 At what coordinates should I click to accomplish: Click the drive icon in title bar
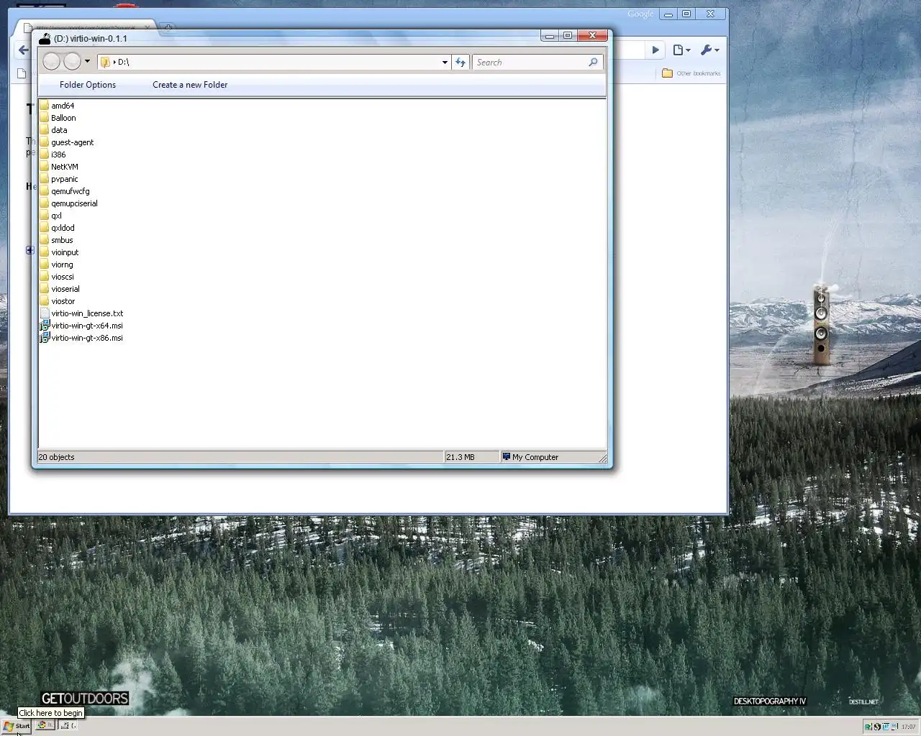[x=45, y=38]
